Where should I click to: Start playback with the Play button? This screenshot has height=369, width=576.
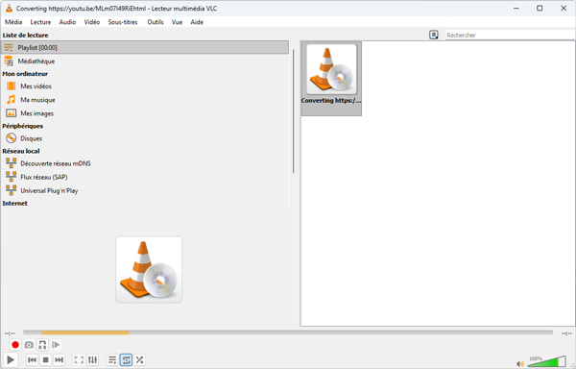[11, 359]
